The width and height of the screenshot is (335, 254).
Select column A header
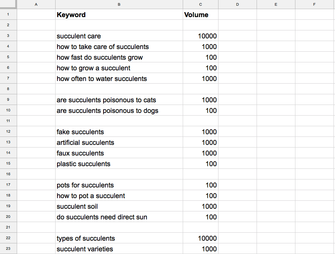(x=36, y=4)
